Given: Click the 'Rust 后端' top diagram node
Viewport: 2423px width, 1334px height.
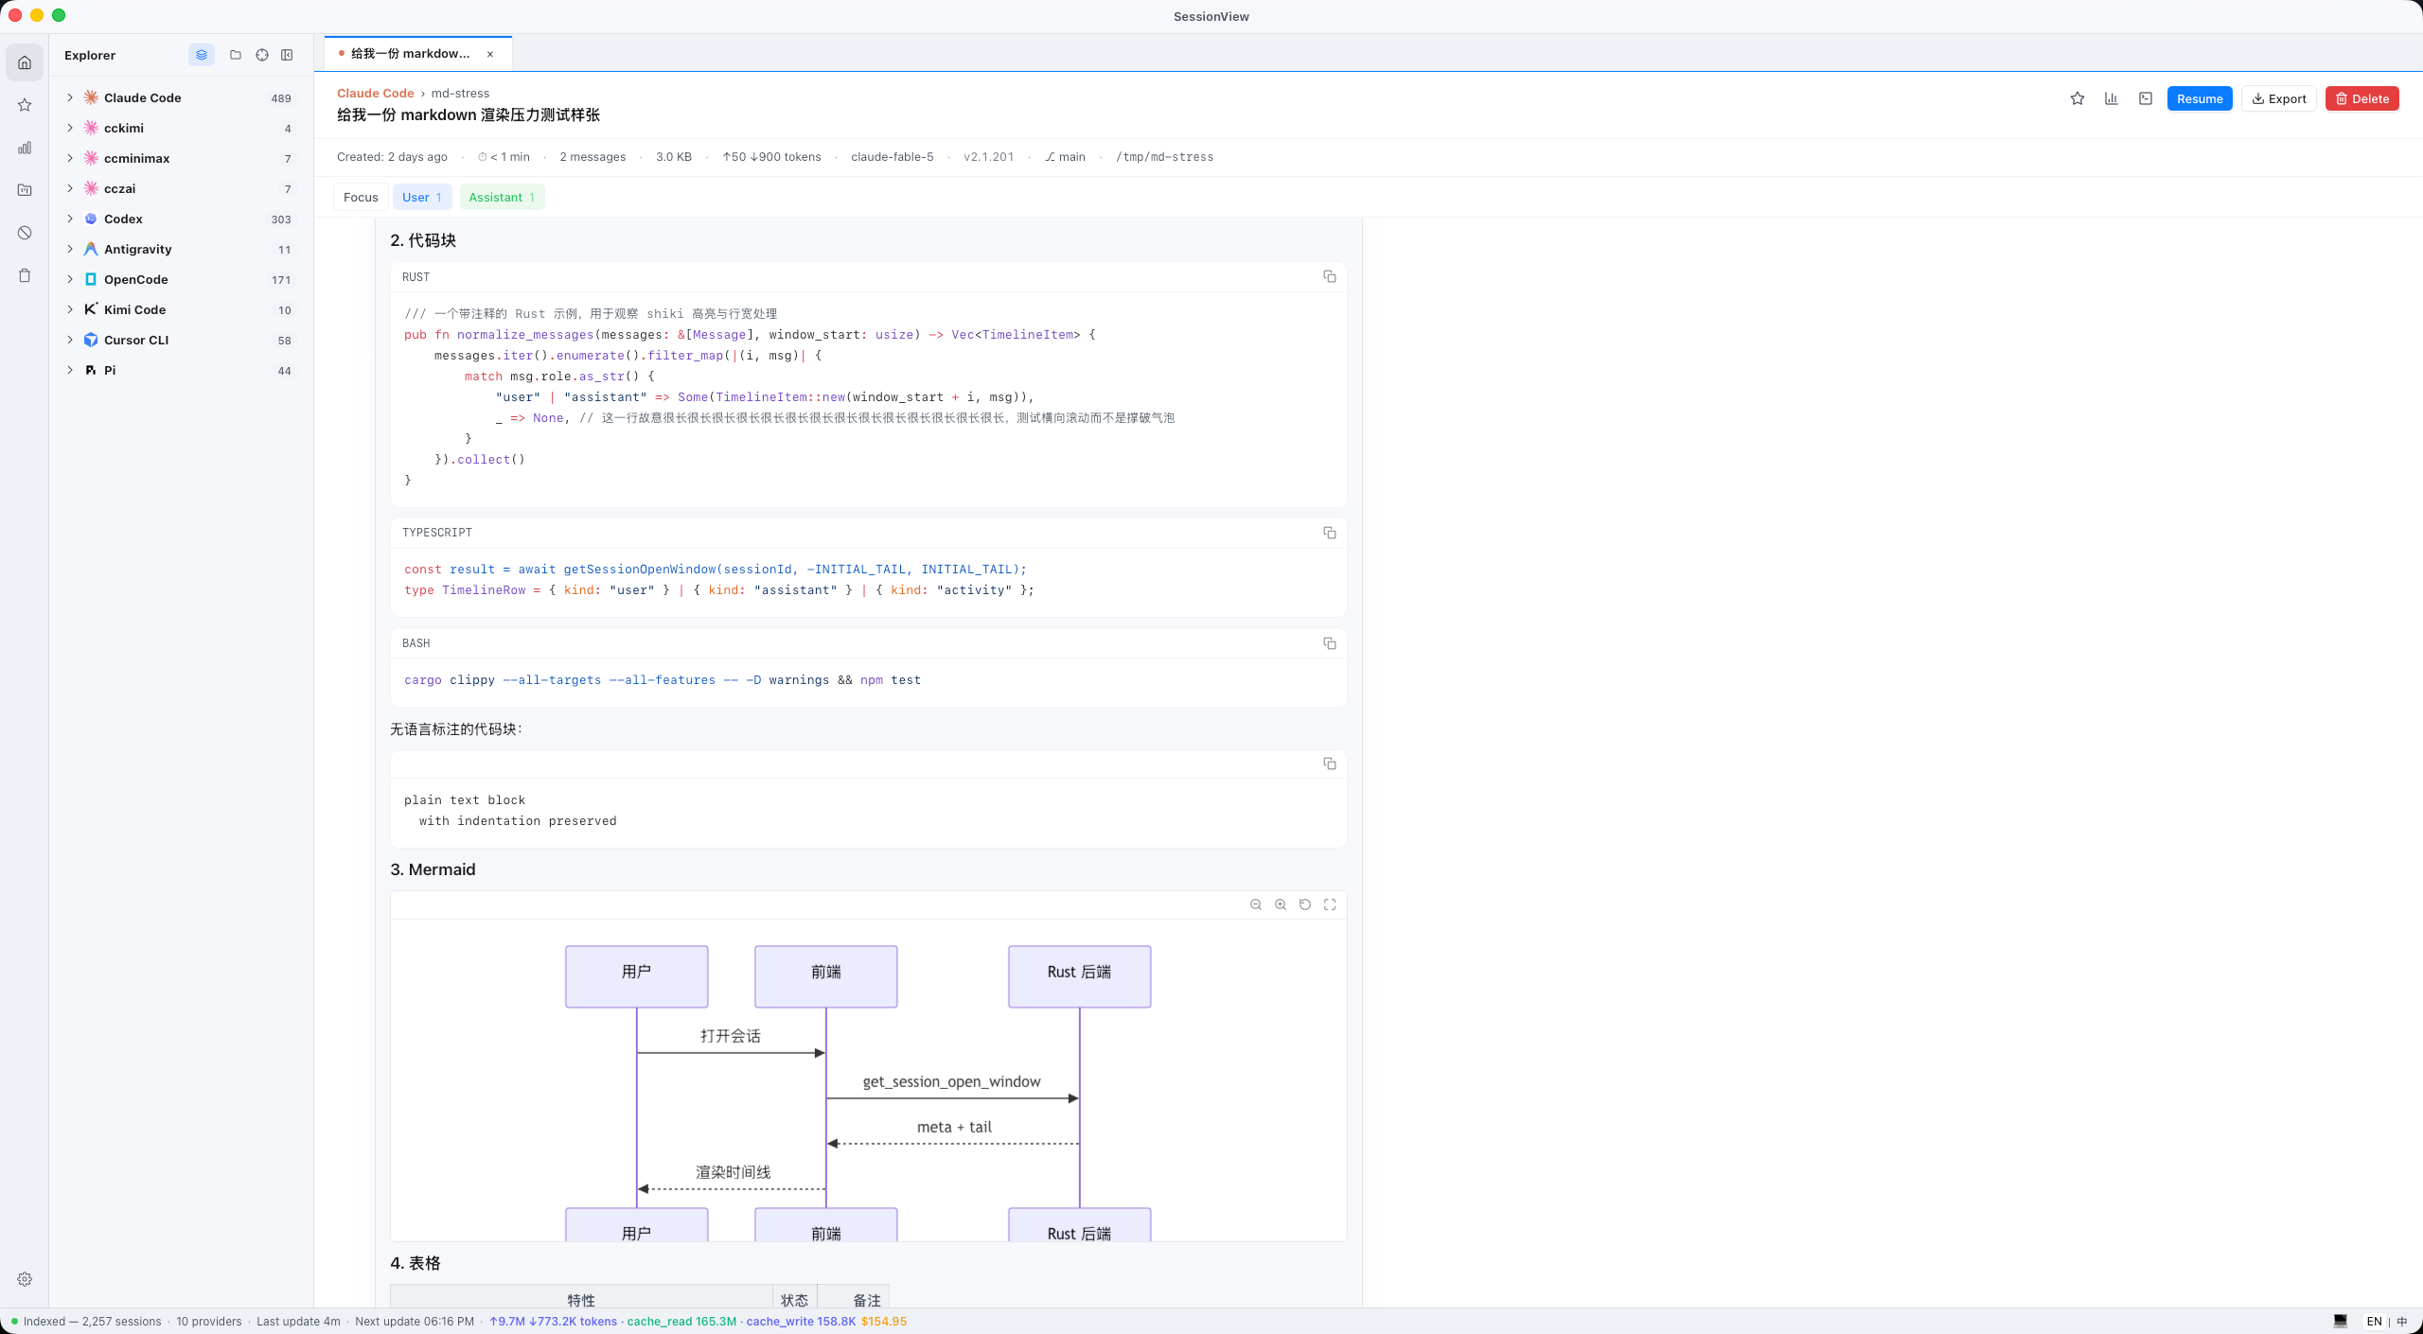Looking at the screenshot, I should 1079,975.
